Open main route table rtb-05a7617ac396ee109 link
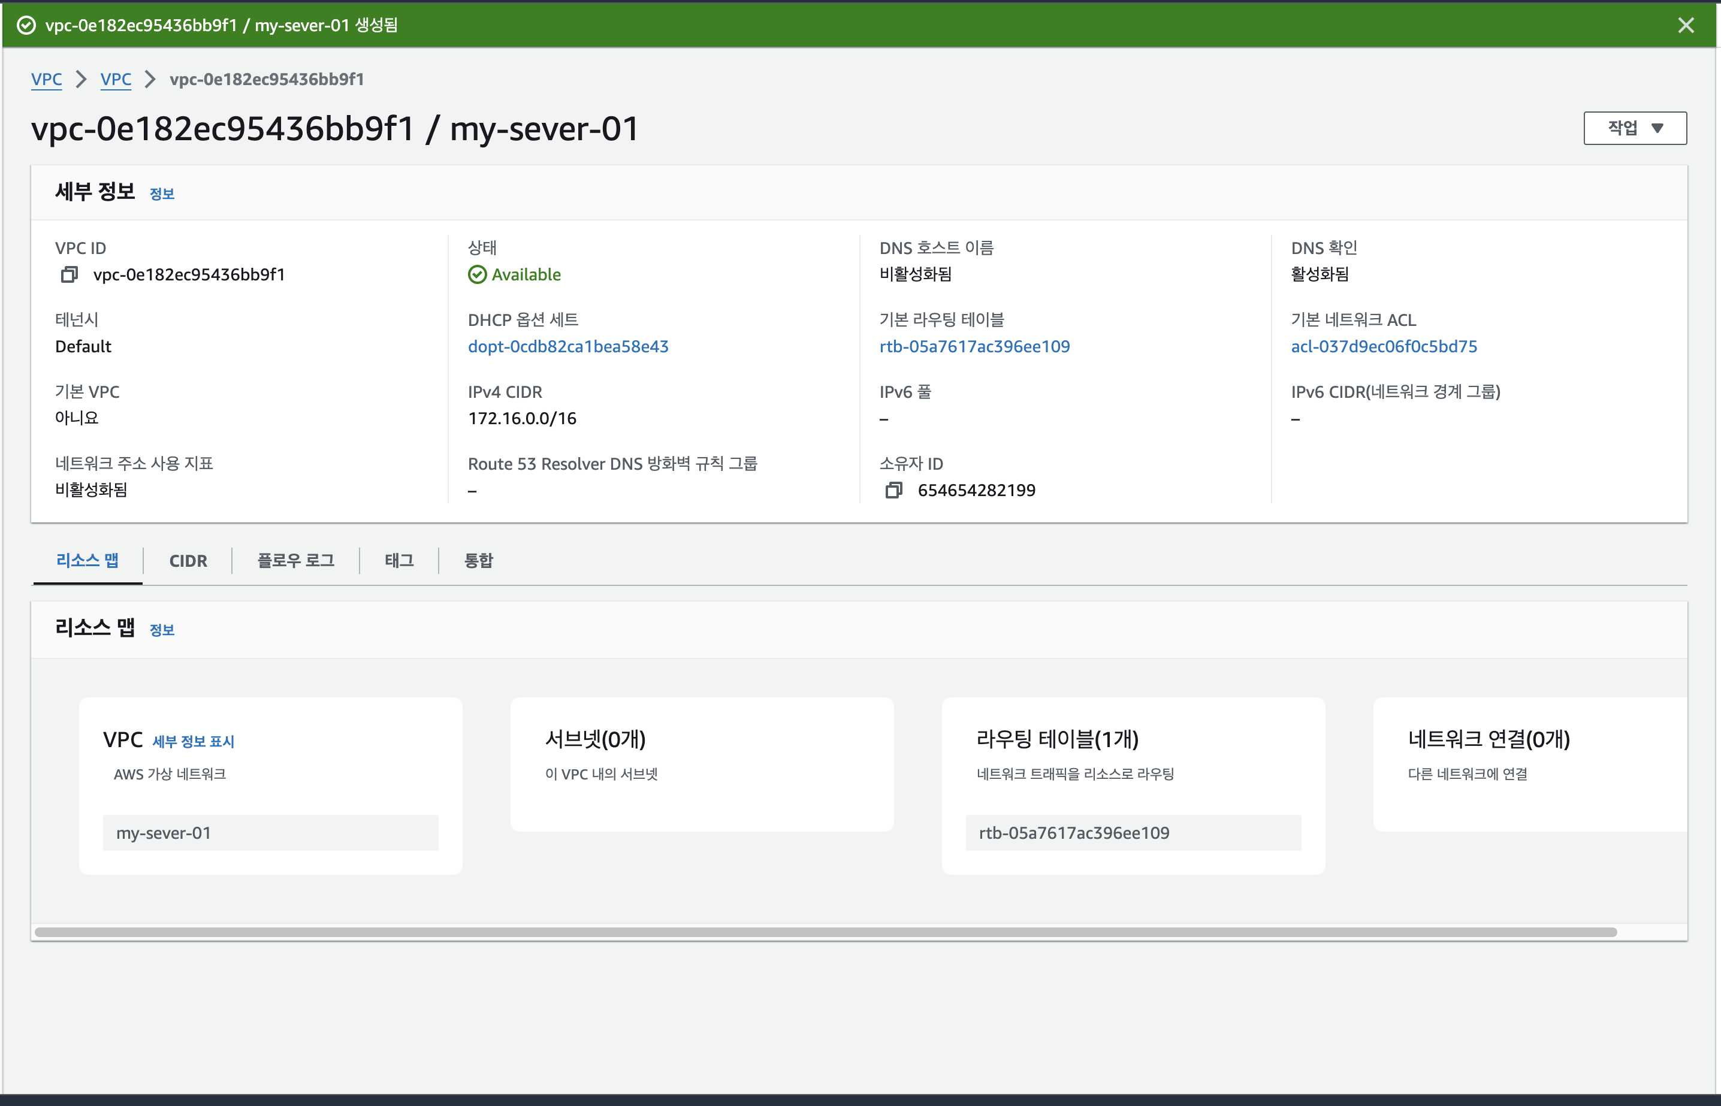The height and width of the screenshot is (1106, 1721). tap(974, 347)
